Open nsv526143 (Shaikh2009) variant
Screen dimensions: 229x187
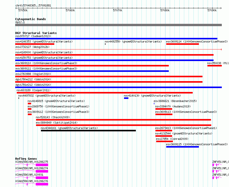pos(53,117)
